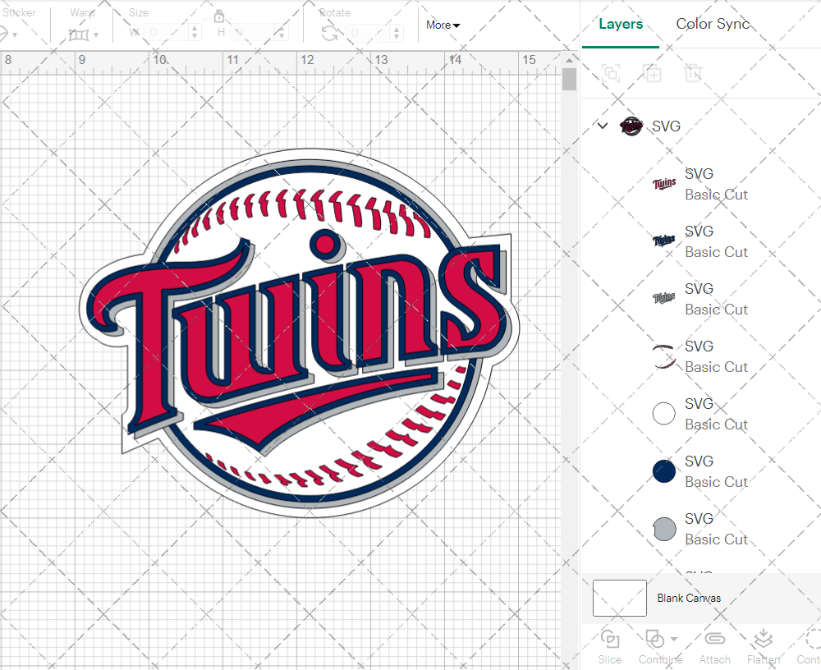821x670 pixels.
Task: Open the Color Sync tab
Action: [x=713, y=24]
